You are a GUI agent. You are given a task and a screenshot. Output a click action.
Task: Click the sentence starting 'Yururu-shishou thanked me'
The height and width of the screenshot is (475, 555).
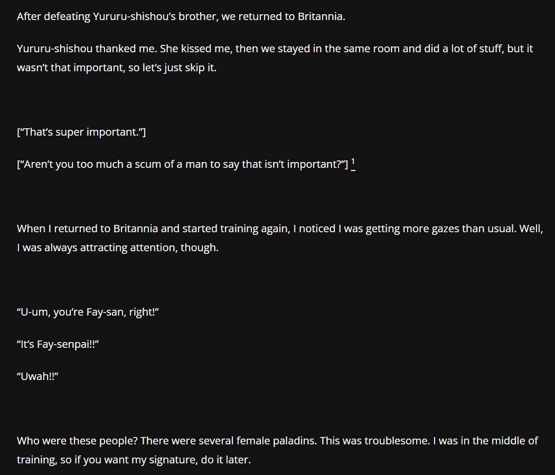[x=275, y=49]
